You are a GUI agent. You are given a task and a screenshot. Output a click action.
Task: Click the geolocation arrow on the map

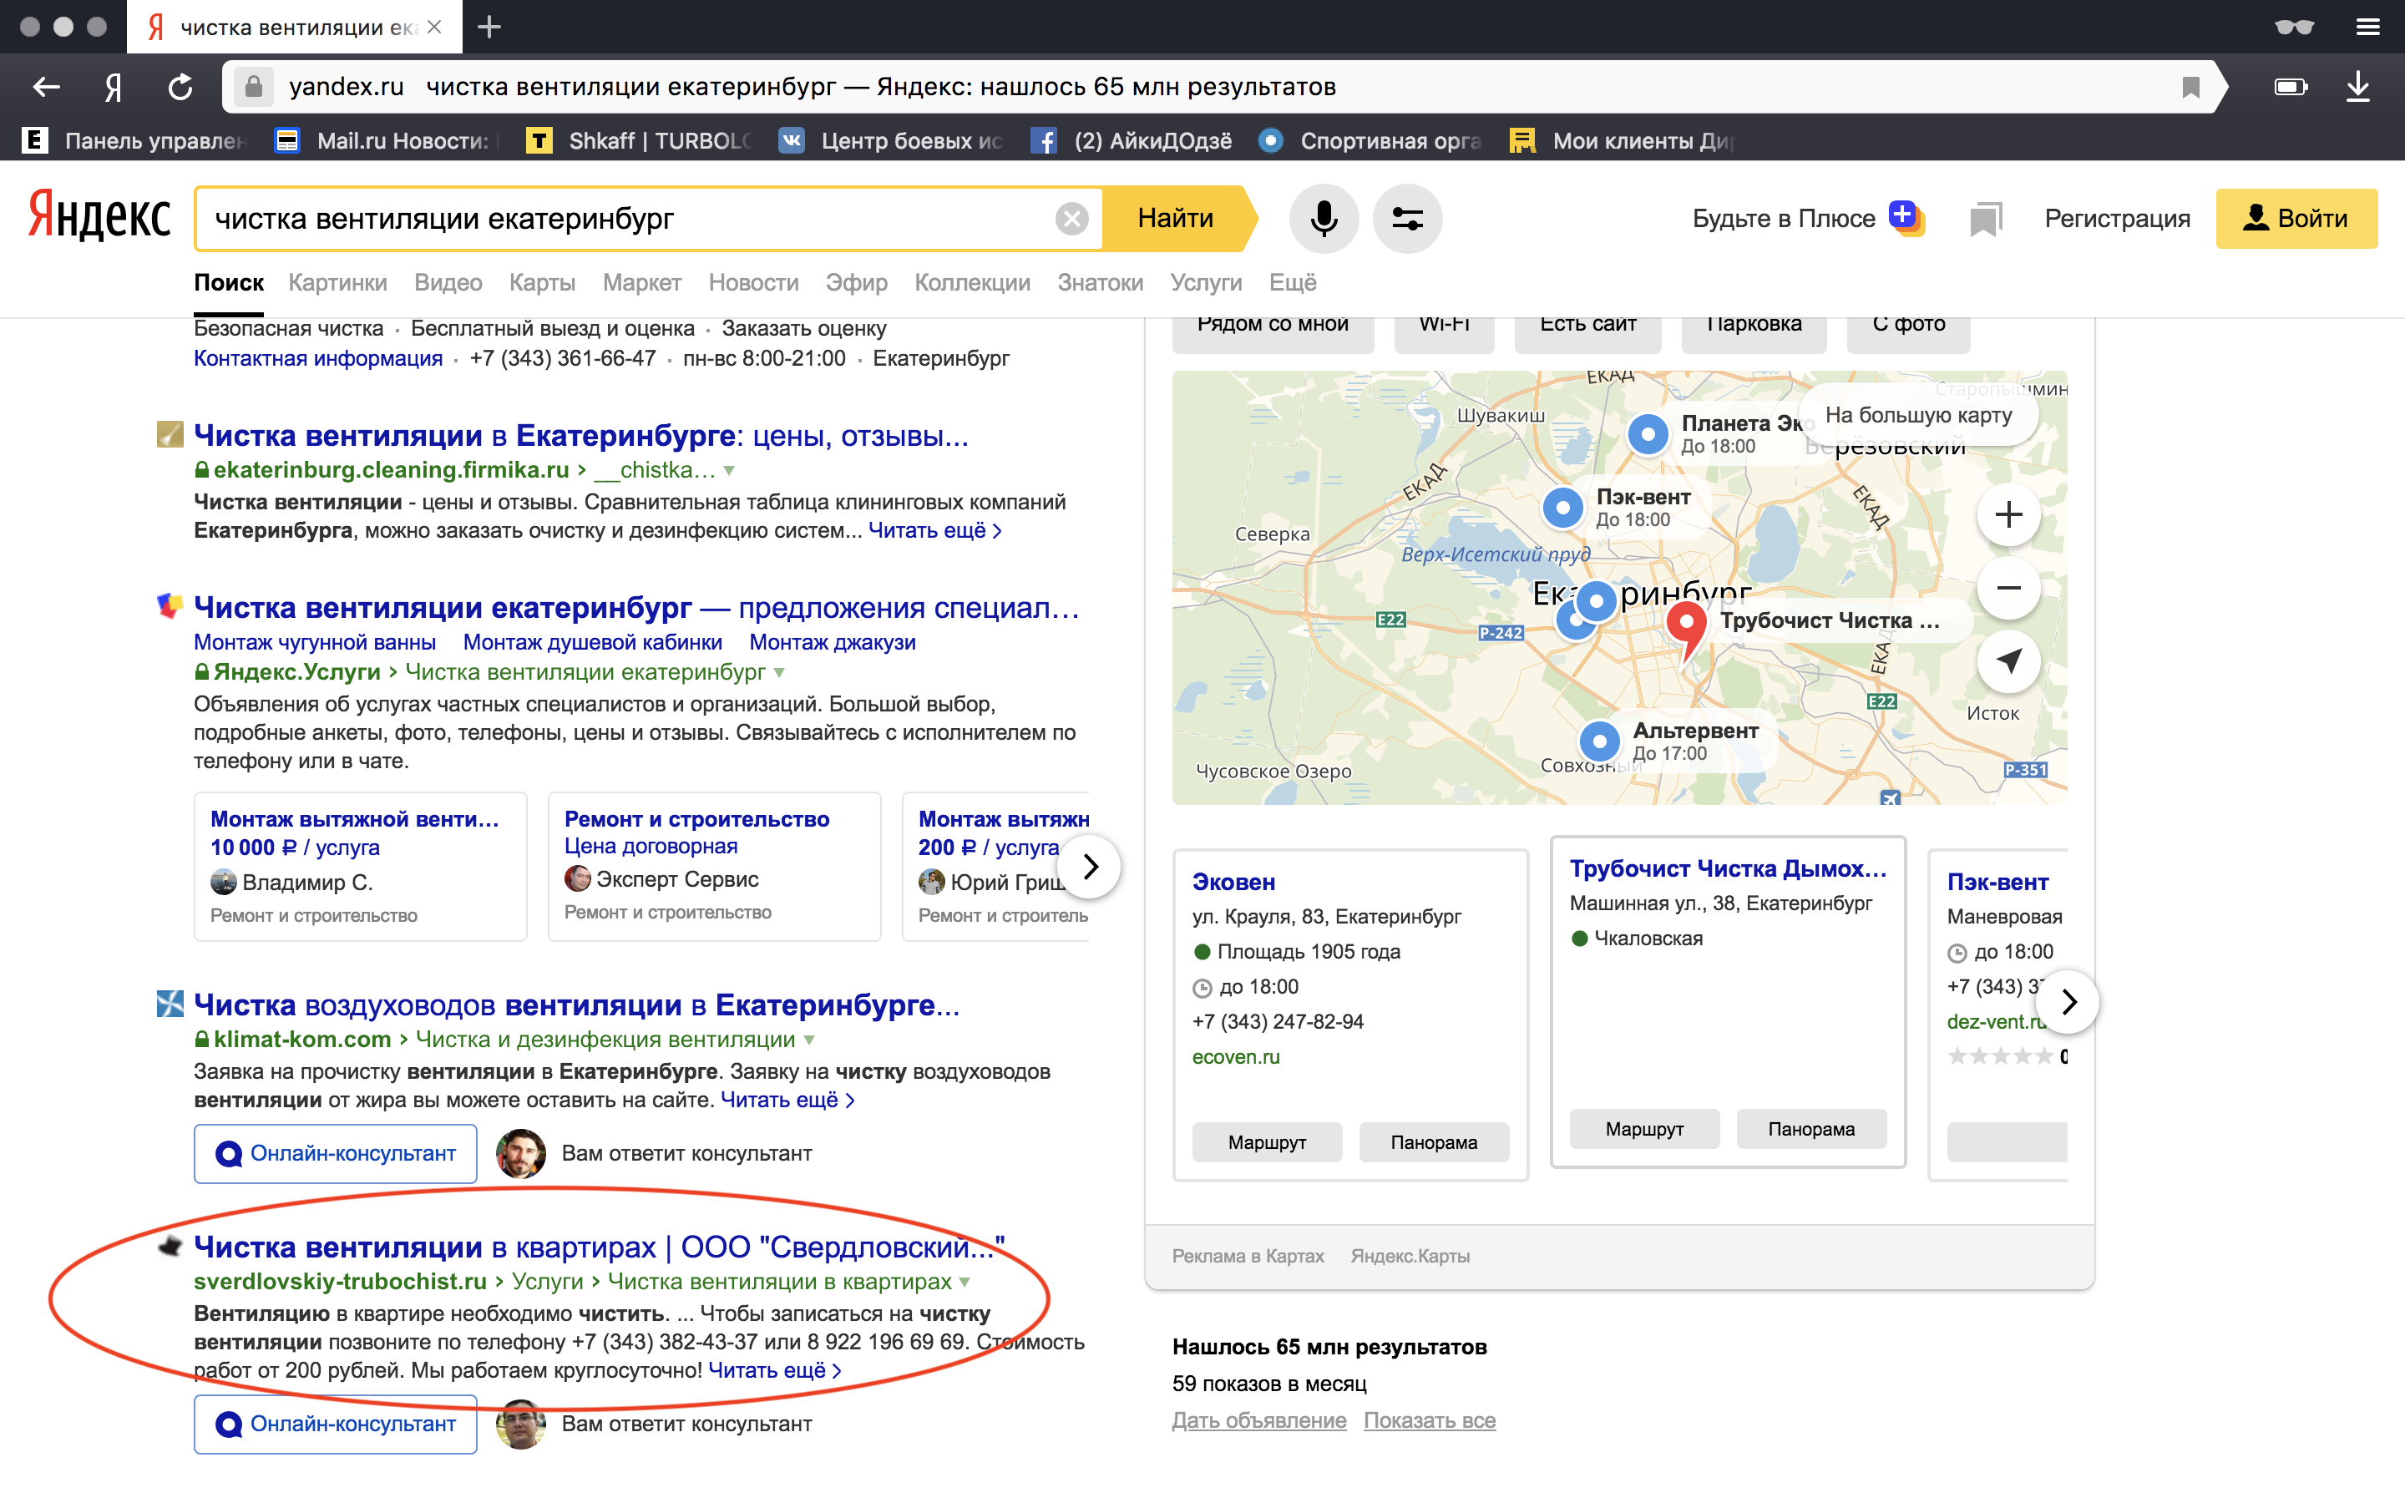(x=2008, y=661)
